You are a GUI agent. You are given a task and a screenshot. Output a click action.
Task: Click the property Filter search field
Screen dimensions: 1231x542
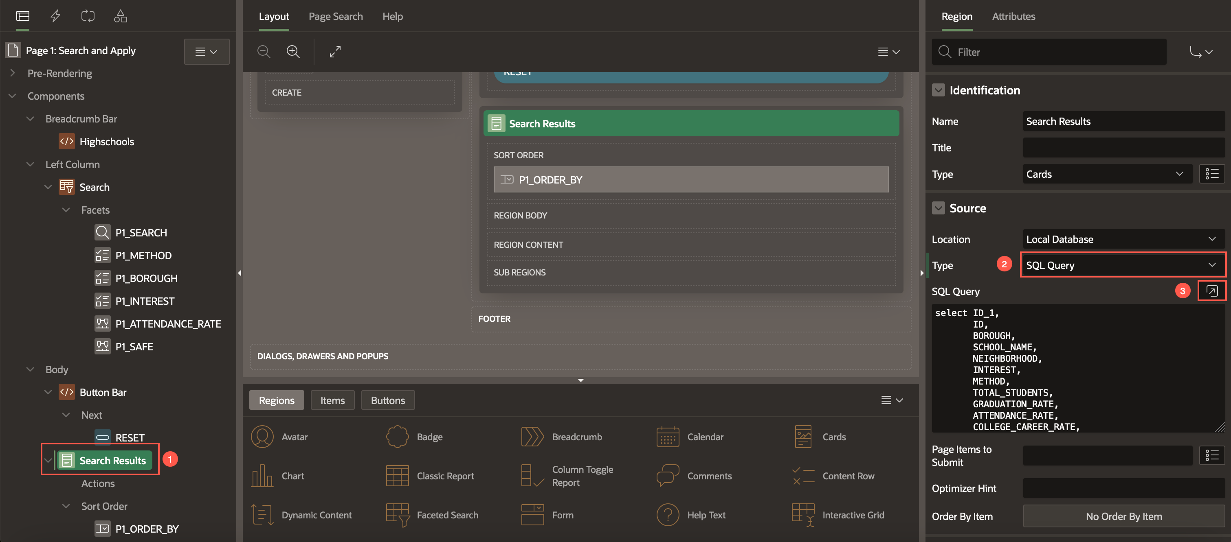pyautogui.click(x=1049, y=52)
